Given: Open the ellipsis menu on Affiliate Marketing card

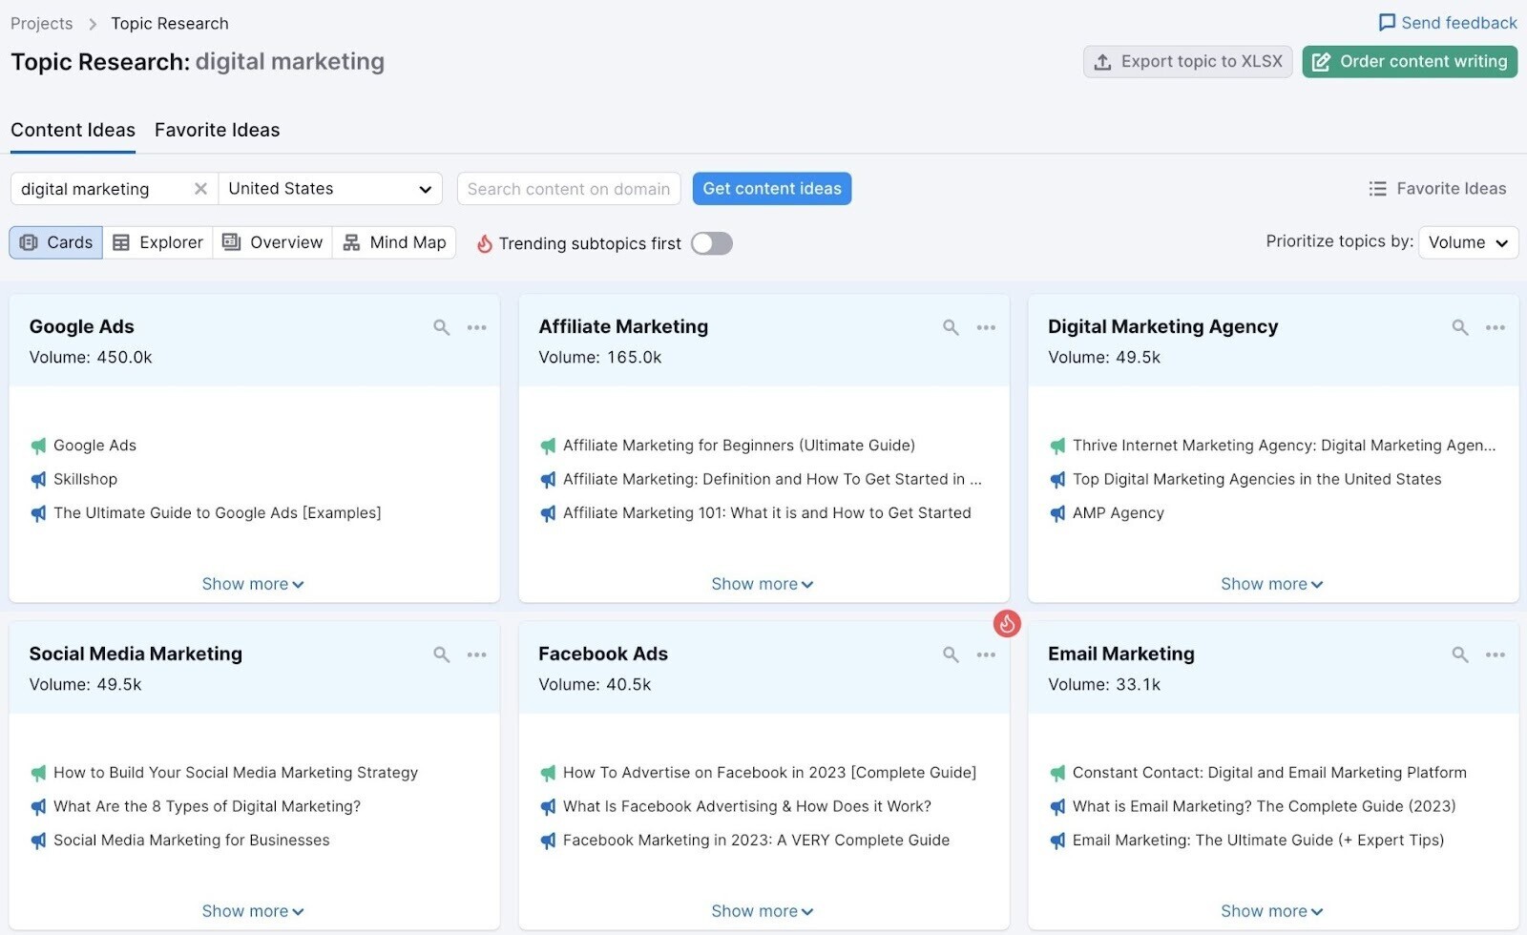Looking at the screenshot, I should pos(986,327).
